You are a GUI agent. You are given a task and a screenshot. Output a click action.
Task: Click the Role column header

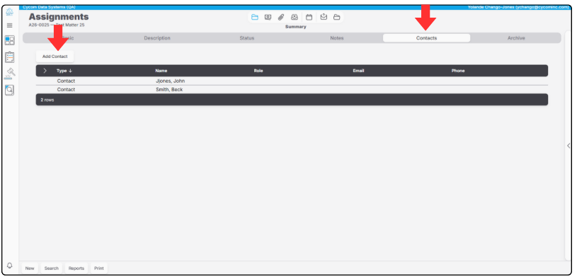258,71
